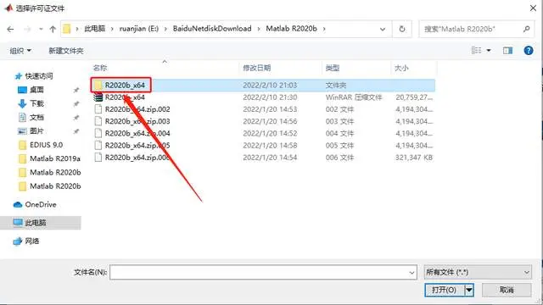Open OneDrive in sidebar
543x305 pixels.
(x=35, y=205)
